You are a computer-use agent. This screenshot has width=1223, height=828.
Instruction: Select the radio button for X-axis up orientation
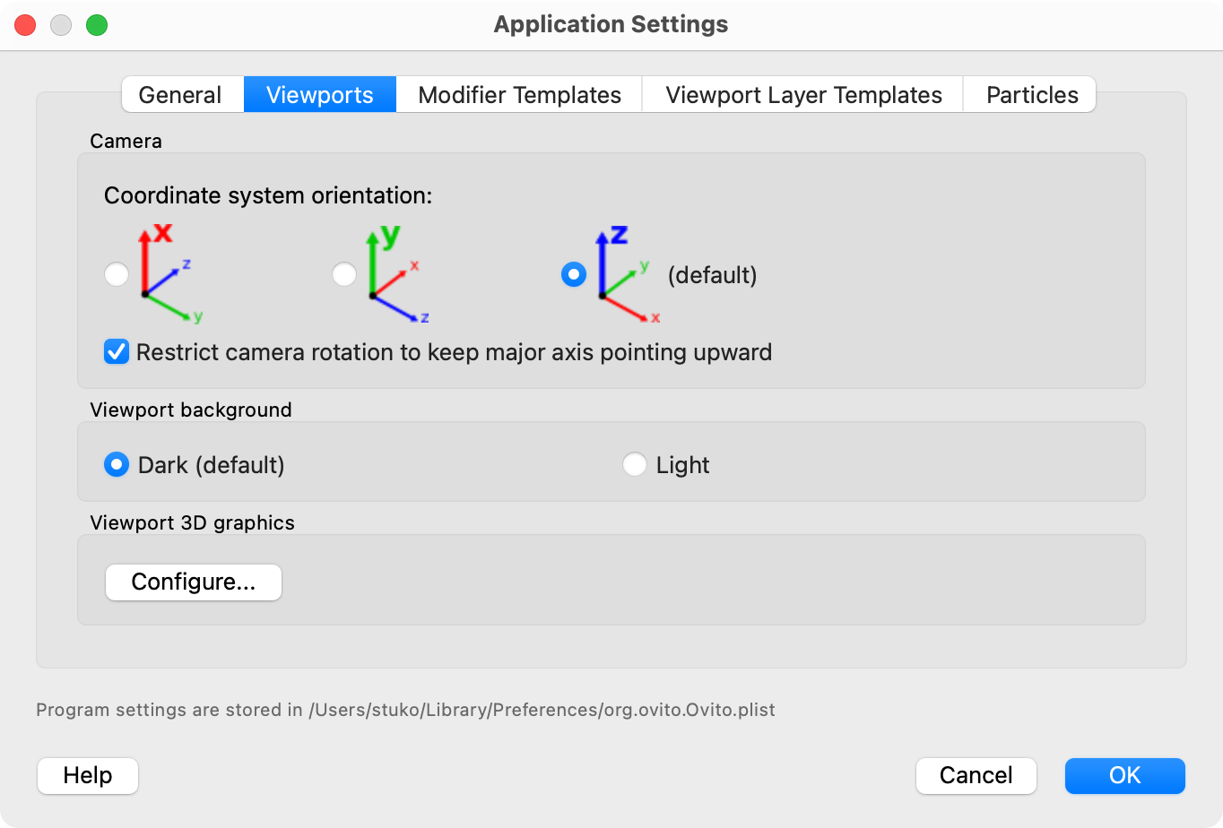(117, 275)
